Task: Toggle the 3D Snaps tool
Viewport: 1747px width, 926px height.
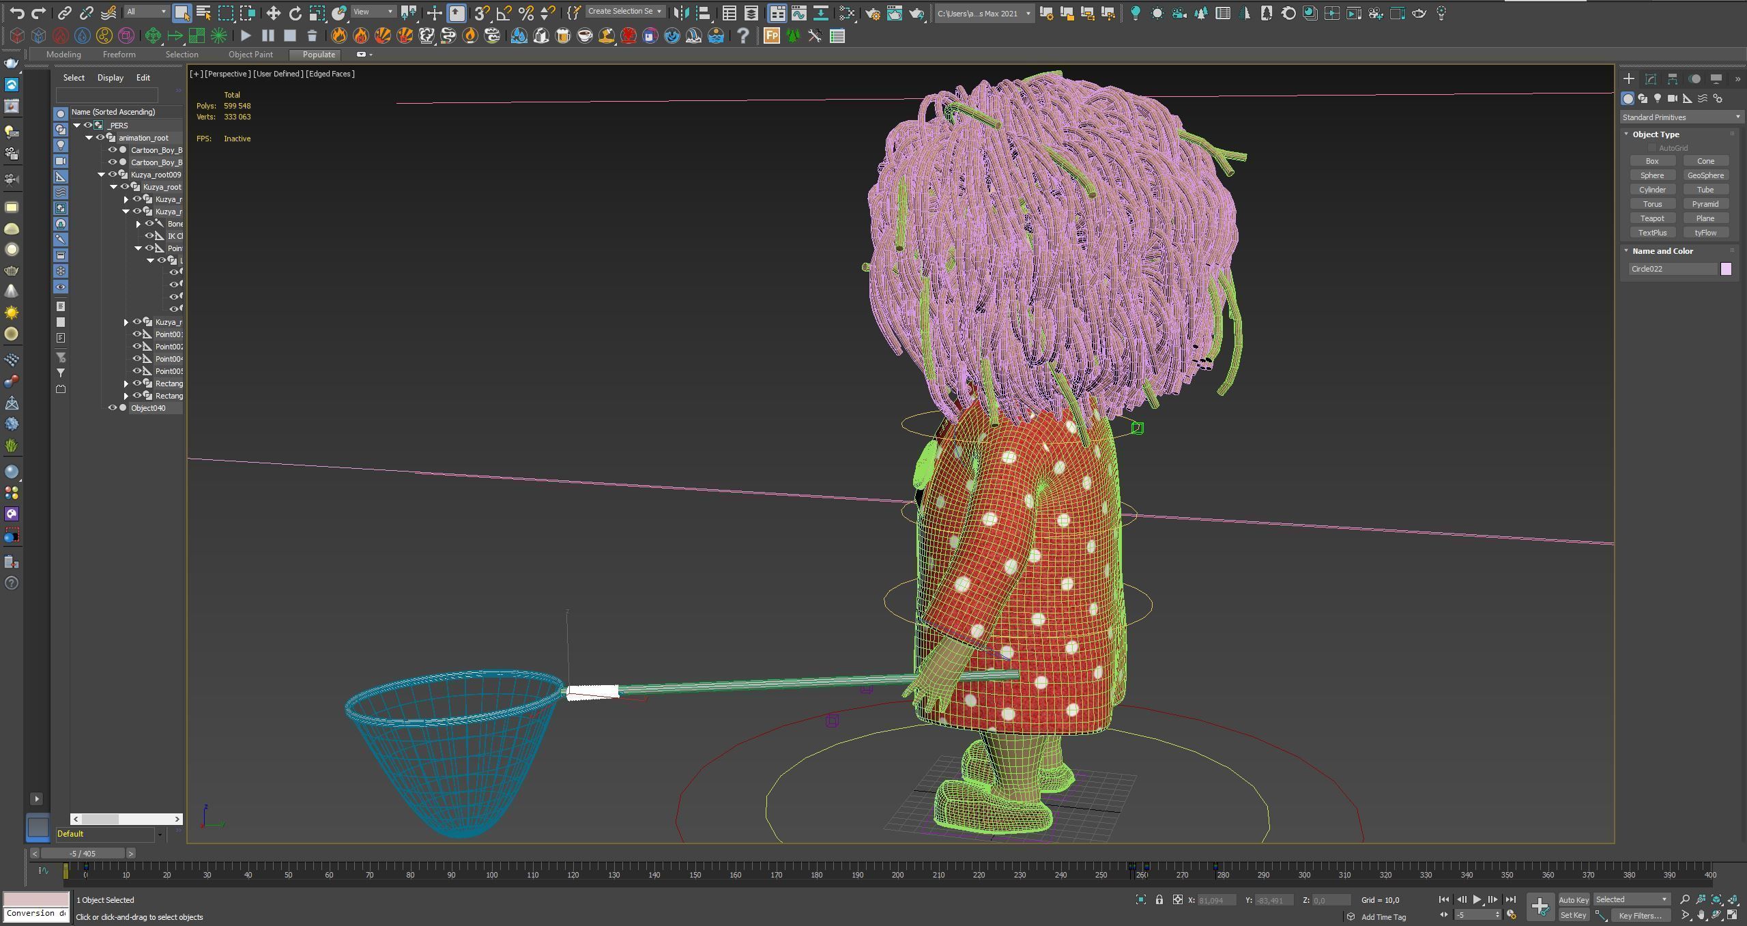Action: click(x=482, y=12)
